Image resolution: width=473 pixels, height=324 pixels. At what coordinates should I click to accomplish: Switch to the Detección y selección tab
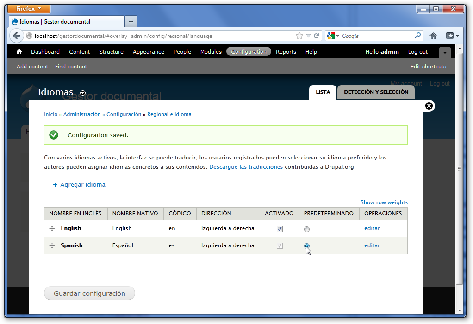click(x=376, y=92)
